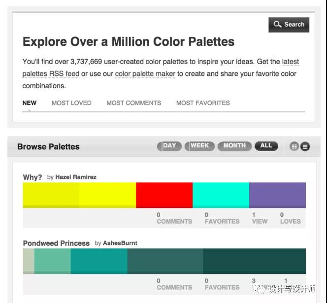This screenshot has width=327, height=303.
Task: Click the Search button
Action: click(x=289, y=25)
